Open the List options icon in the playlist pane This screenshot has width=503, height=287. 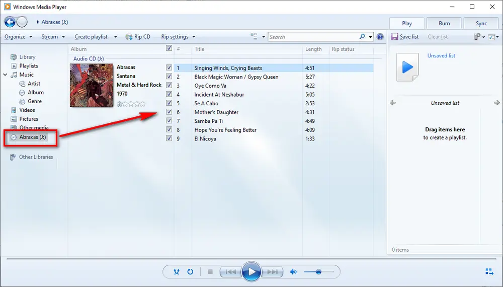point(477,37)
